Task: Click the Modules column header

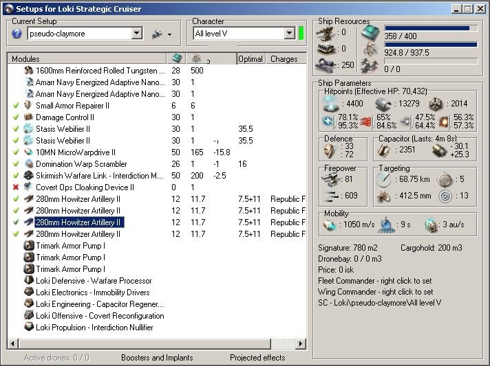Action: 87,58
